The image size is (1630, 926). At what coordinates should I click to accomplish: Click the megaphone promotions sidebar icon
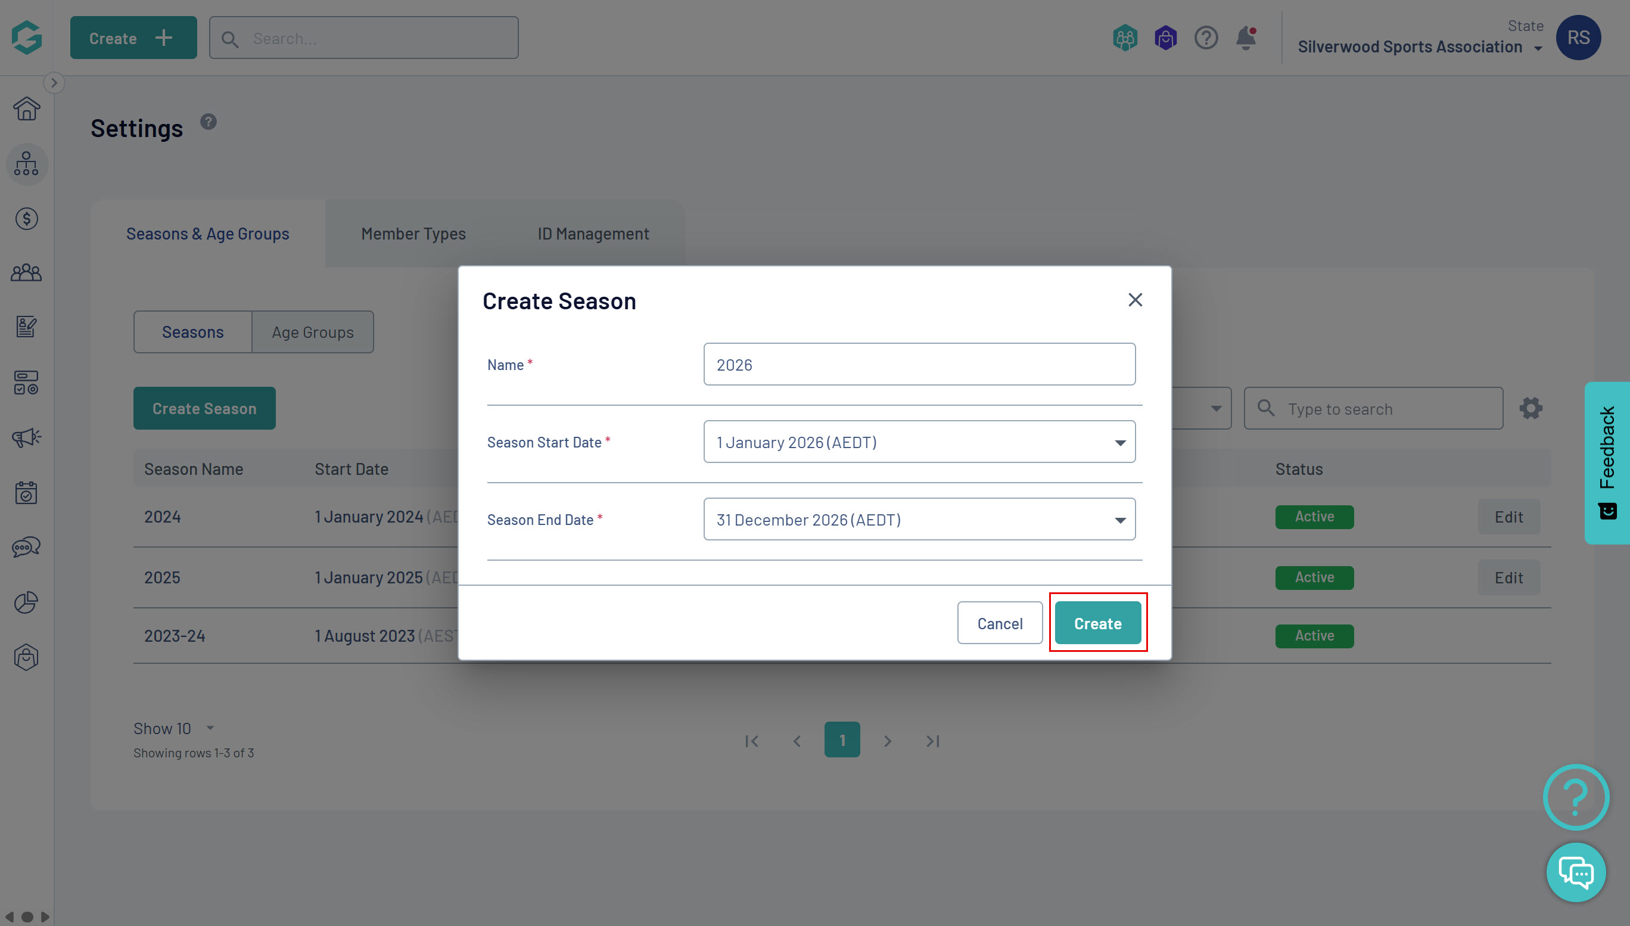click(x=26, y=437)
